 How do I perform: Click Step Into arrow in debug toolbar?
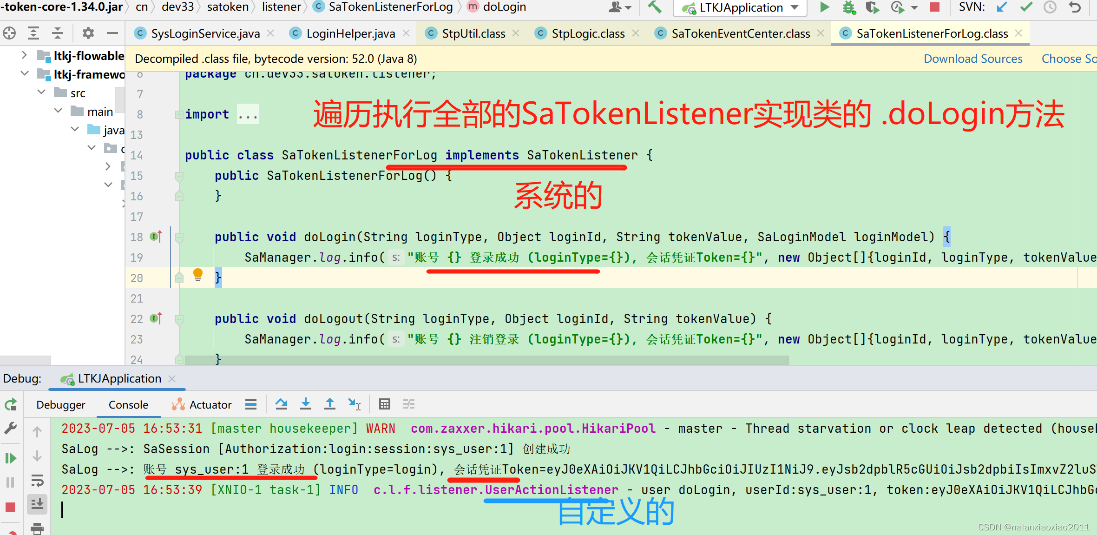pos(305,404)
